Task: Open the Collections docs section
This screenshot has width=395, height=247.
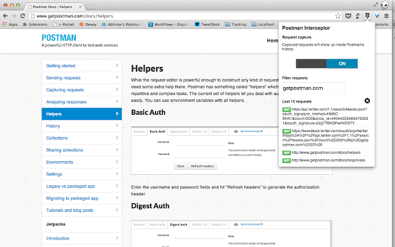Action: pos(81,138)
